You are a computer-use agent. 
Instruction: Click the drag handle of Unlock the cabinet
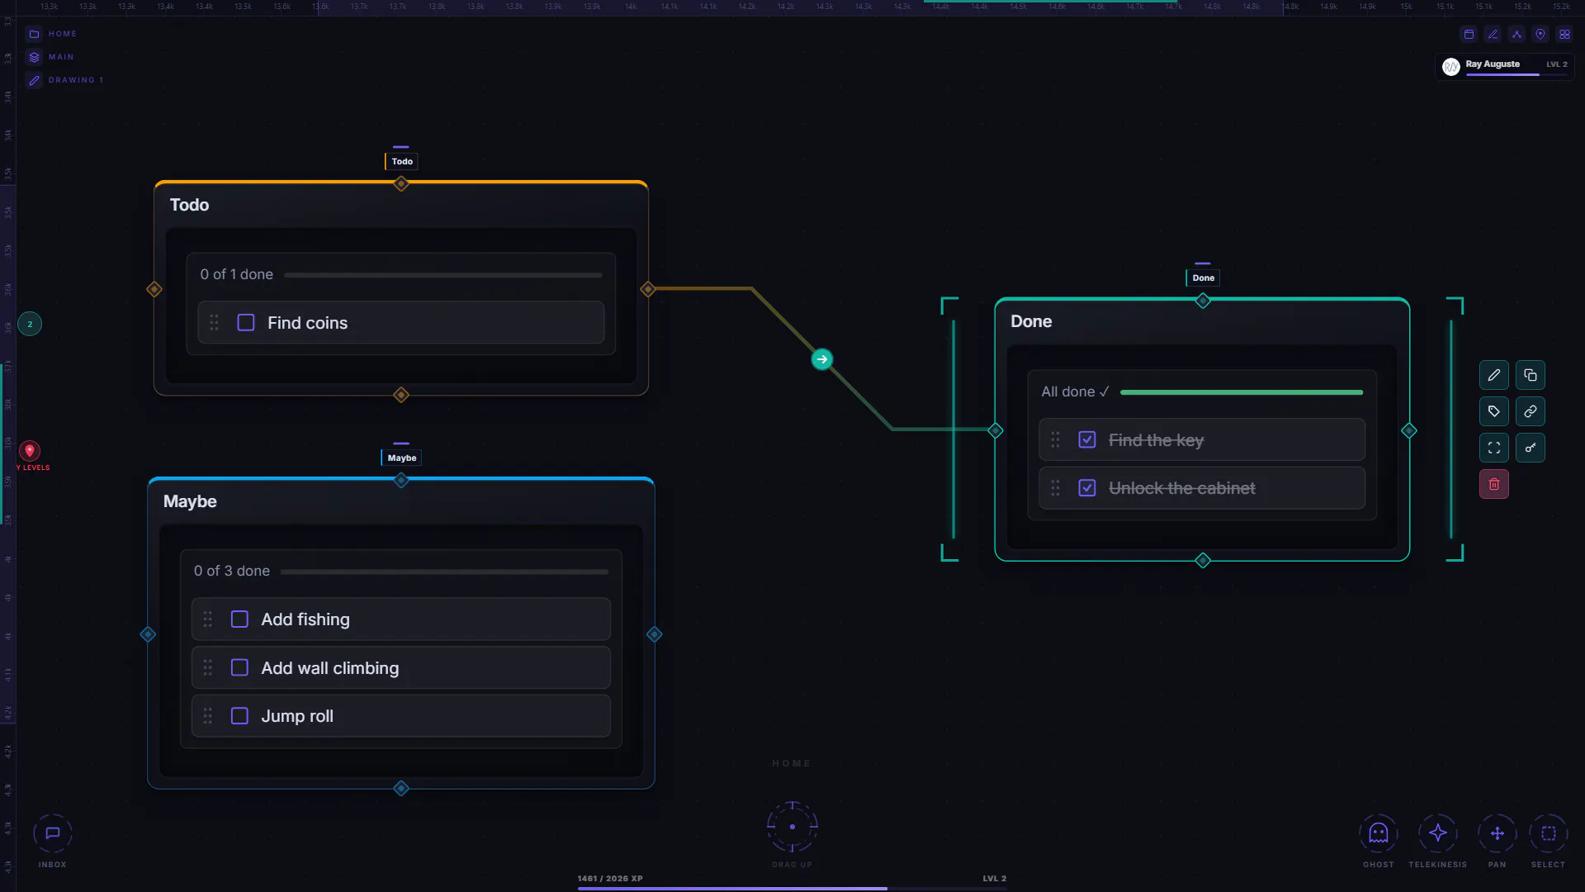pos(1055,488)
